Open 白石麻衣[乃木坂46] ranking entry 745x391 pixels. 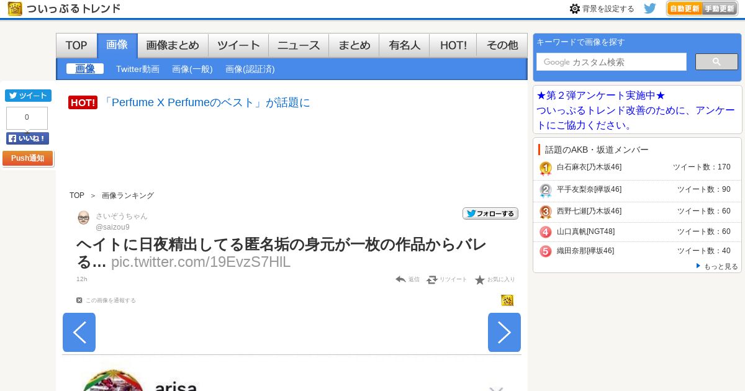pos(589,167)
